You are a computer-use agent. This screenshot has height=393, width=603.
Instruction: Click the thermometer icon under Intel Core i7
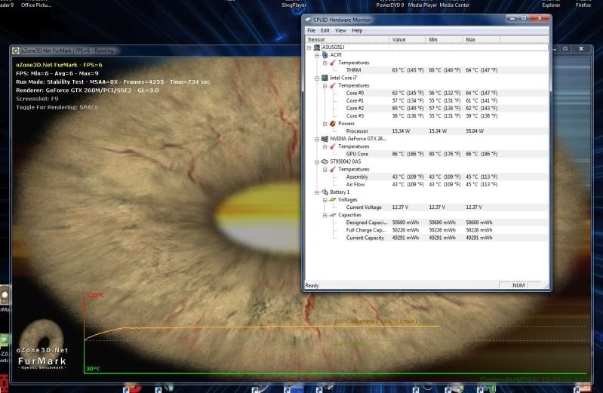click(333, 85)
